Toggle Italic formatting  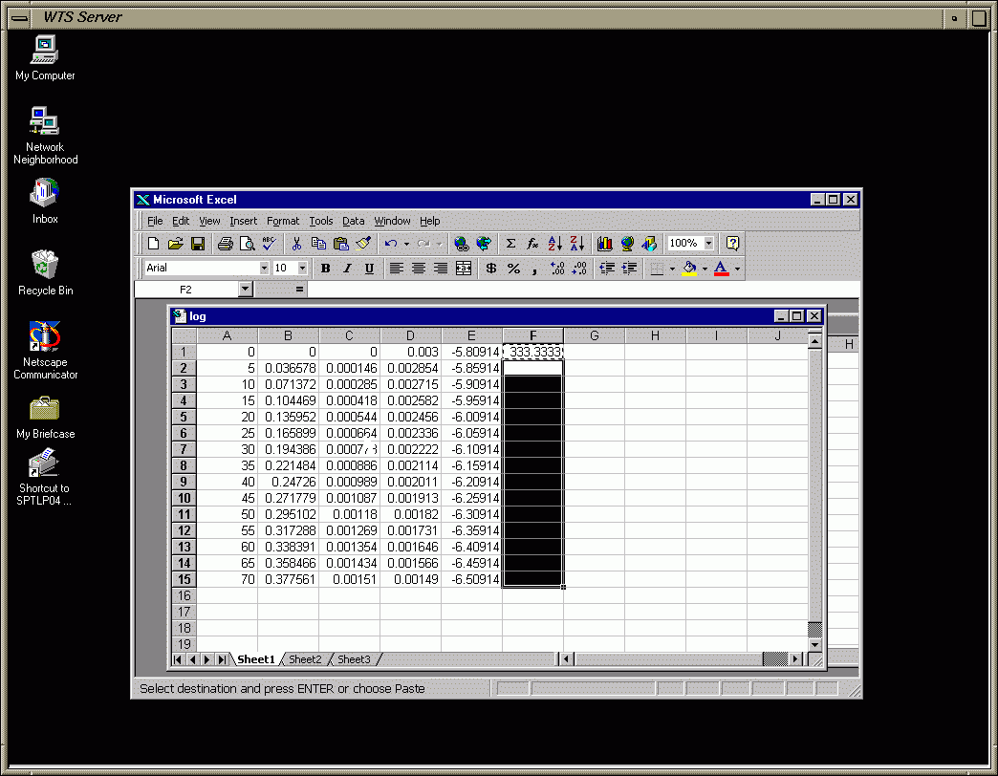tap(347, 269)
